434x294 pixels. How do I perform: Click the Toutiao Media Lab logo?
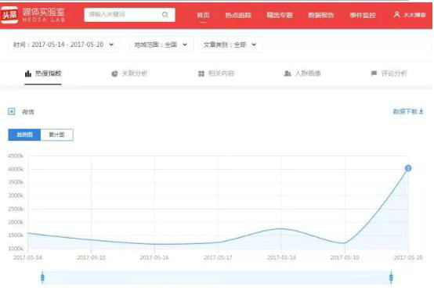[33, 15]
